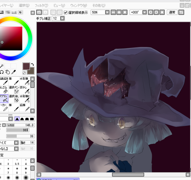Select the 筆 brush in the top row
This screenshot has height=180, width=191.
point(14,81)
